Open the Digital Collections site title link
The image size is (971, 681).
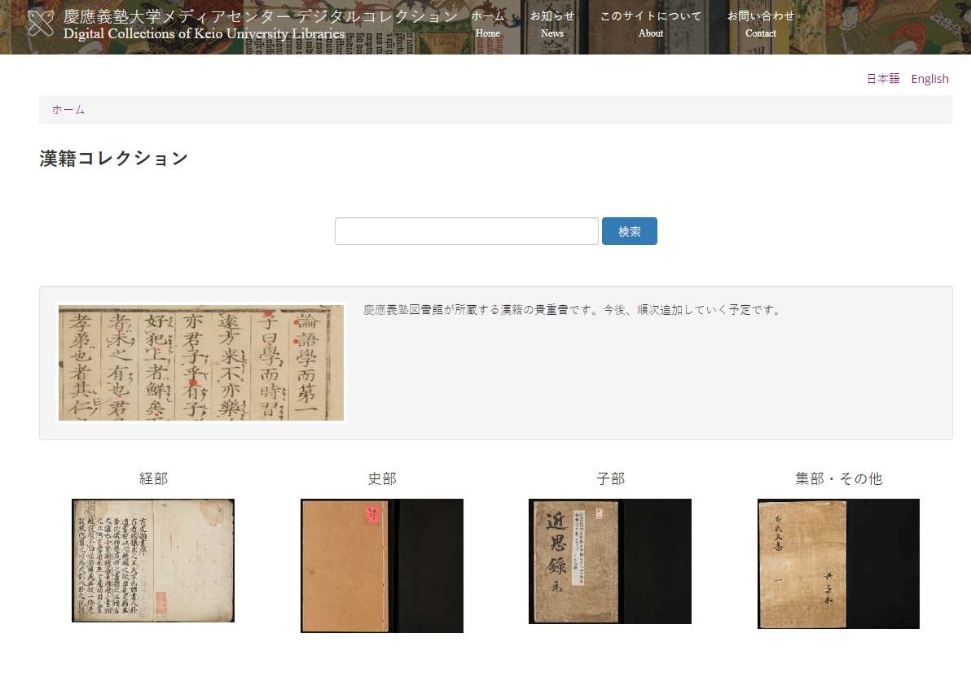pyautogui.click(x=261, y=24)
